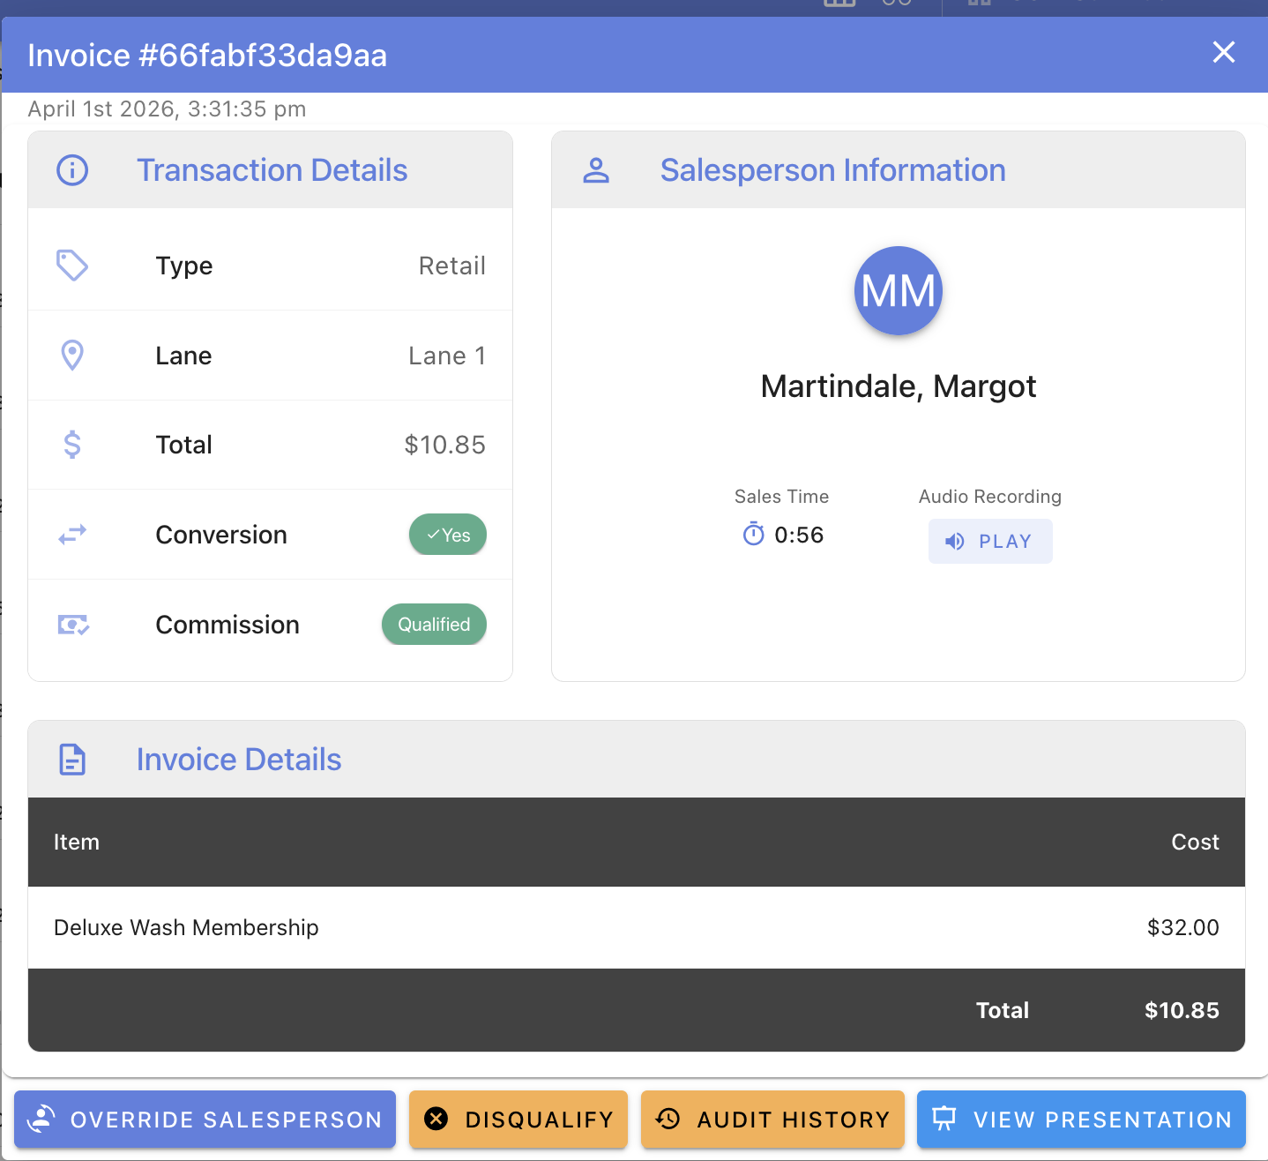This screenshot has width=1268, height=1161.
Task: Open the Audit History
Action: point(772,1120)
